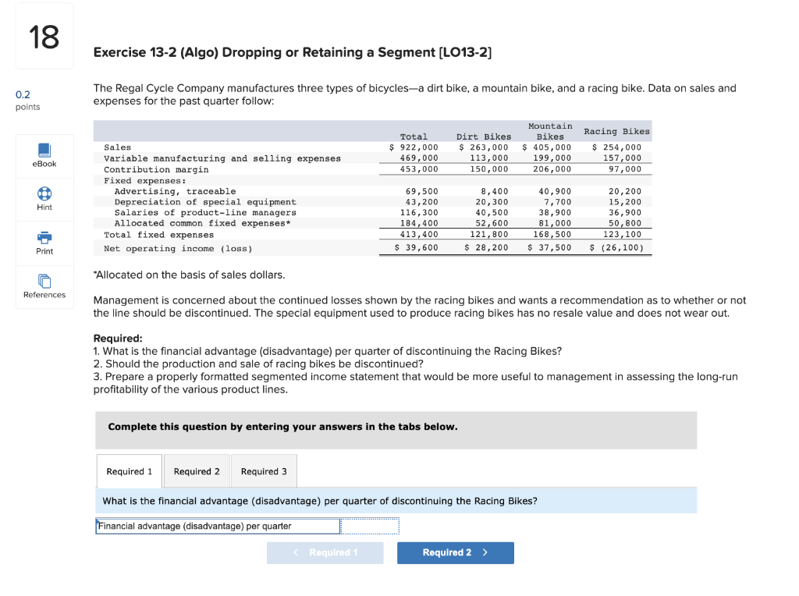The height and width of the screenshot is (596, 799).
Task: Click the question number 18 box
Action: click(x=44, y=35)
